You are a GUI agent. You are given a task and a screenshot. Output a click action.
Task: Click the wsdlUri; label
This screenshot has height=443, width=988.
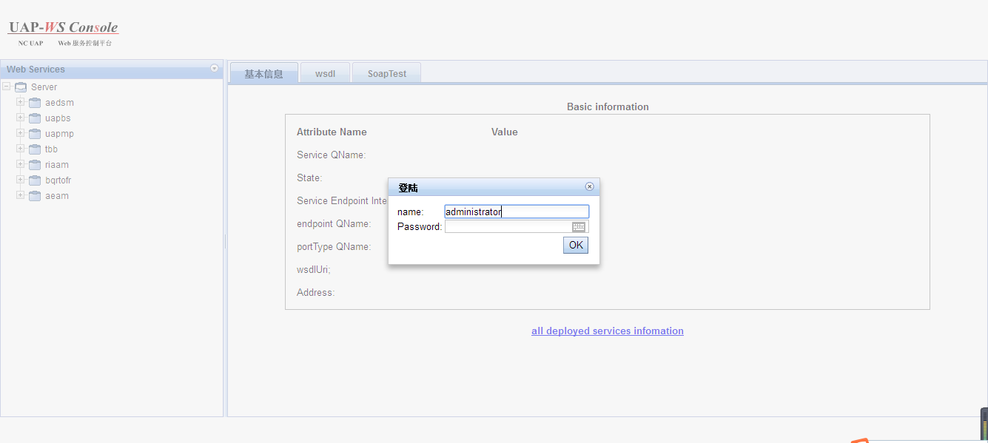click(x=314, y=269)
